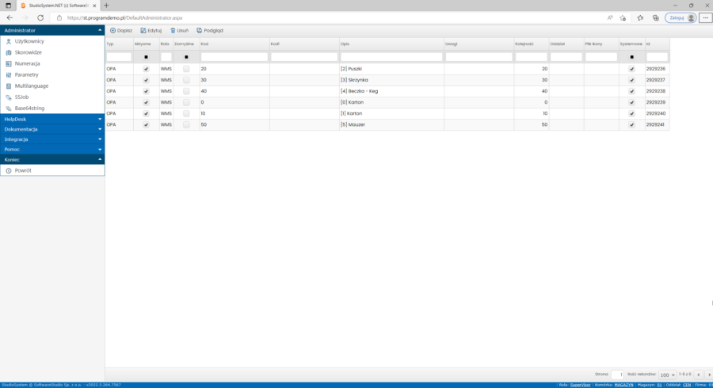Expand the HelpDesk section

coord(52,119)
